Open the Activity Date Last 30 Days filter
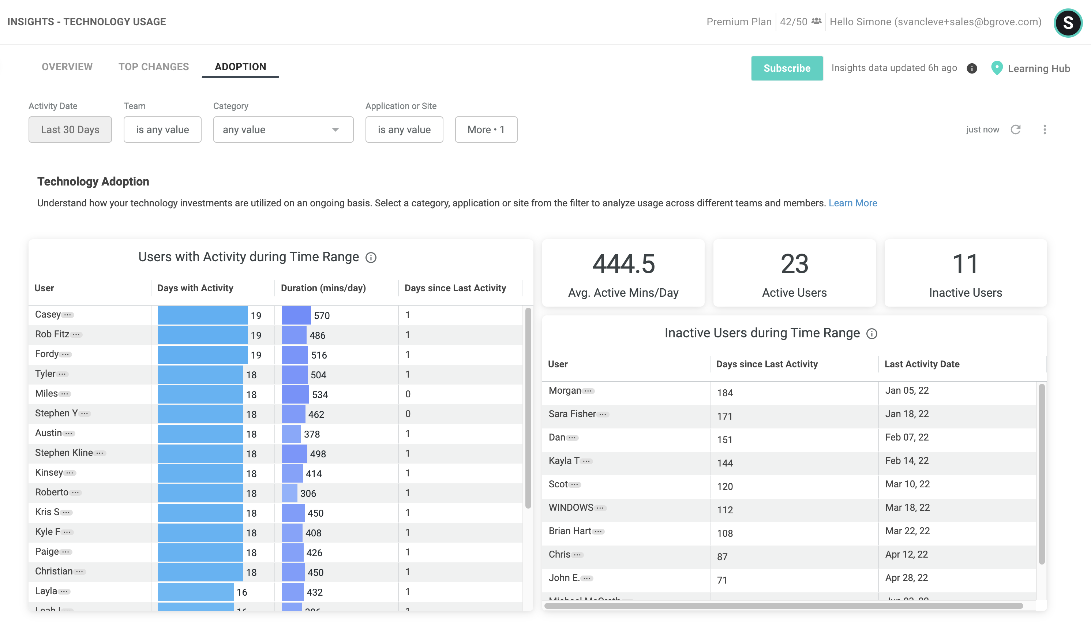Screen dimensions: 1091x622 coord(70,130)
